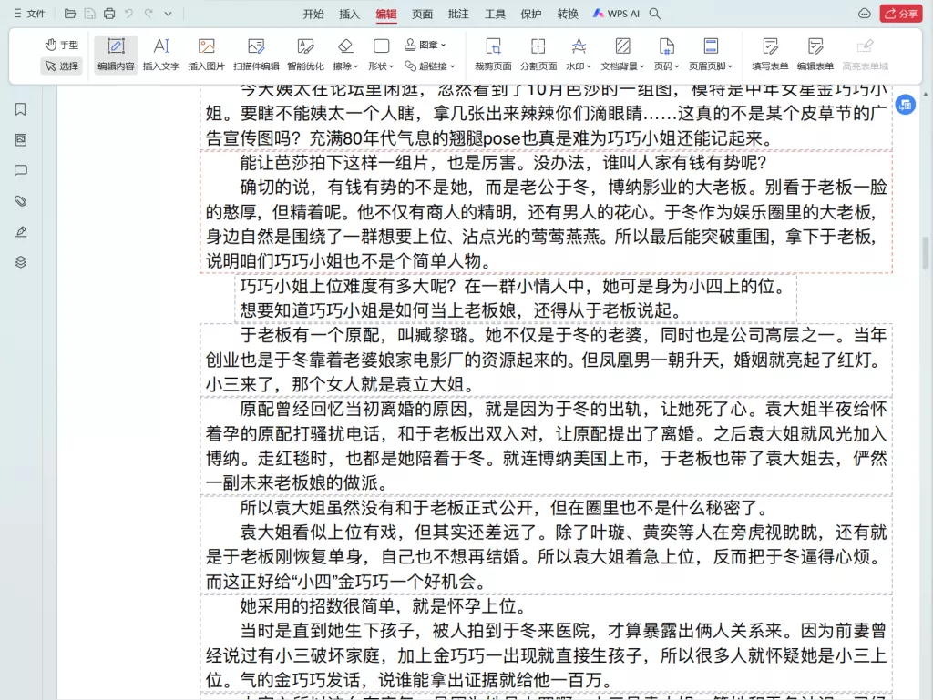Open 扫描件编辑 scan editing
933x700 pixels.
tap(256, 55)
